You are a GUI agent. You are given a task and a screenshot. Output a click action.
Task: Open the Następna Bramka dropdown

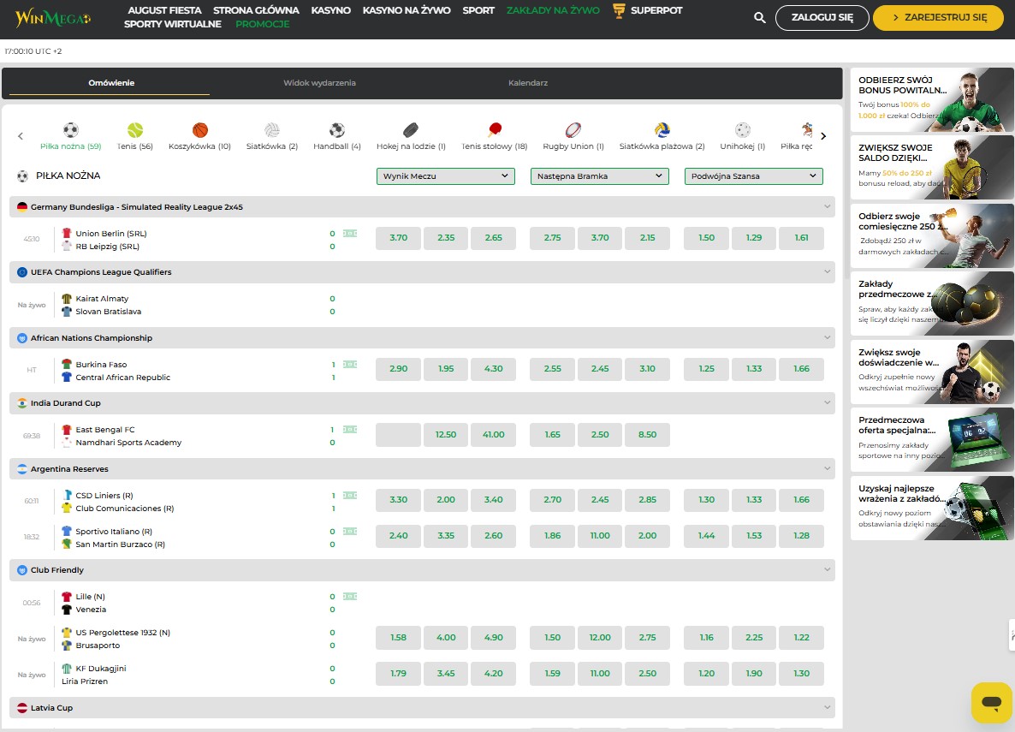coord(599,176)
